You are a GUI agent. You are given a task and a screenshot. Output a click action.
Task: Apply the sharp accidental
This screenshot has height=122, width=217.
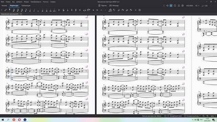click(x=76, y=10)
